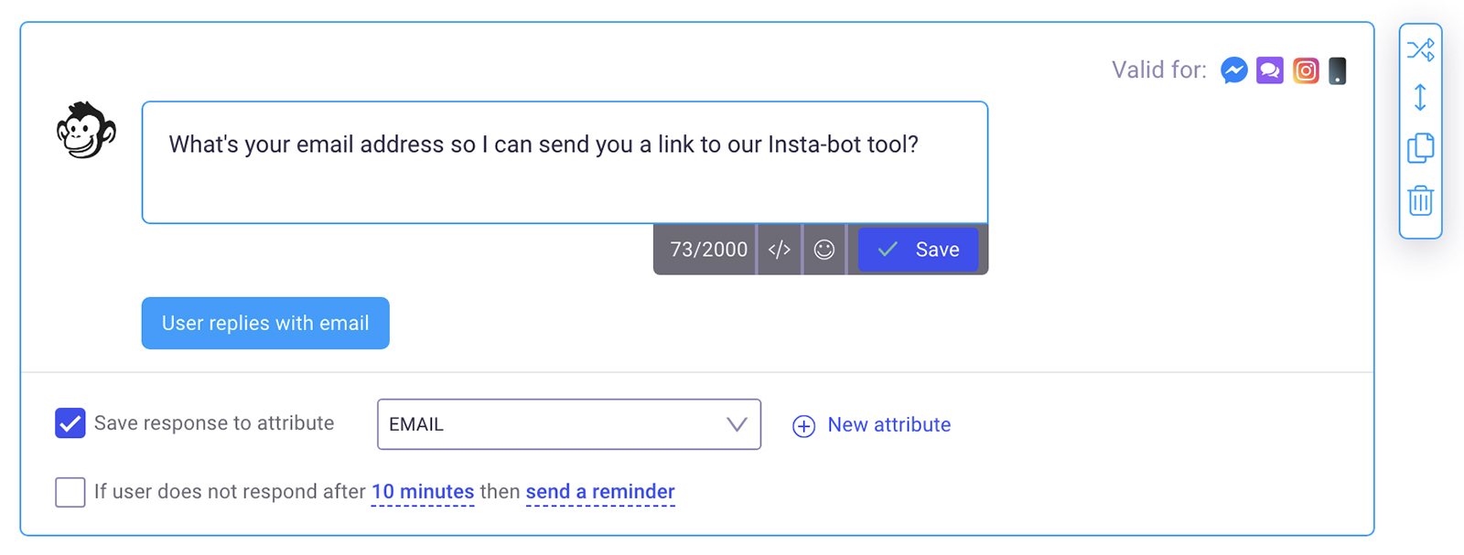Click the purple web chat icon
This screenshot has height=555, width=1464.
[x=1269, y=70]
